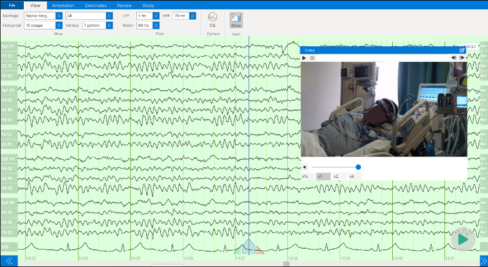Click the blue center cursor marker at 14:37

coord(249,247)
